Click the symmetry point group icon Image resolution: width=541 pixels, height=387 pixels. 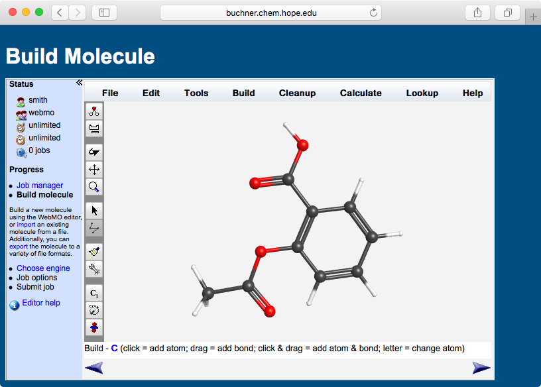[x=93, y=309]
